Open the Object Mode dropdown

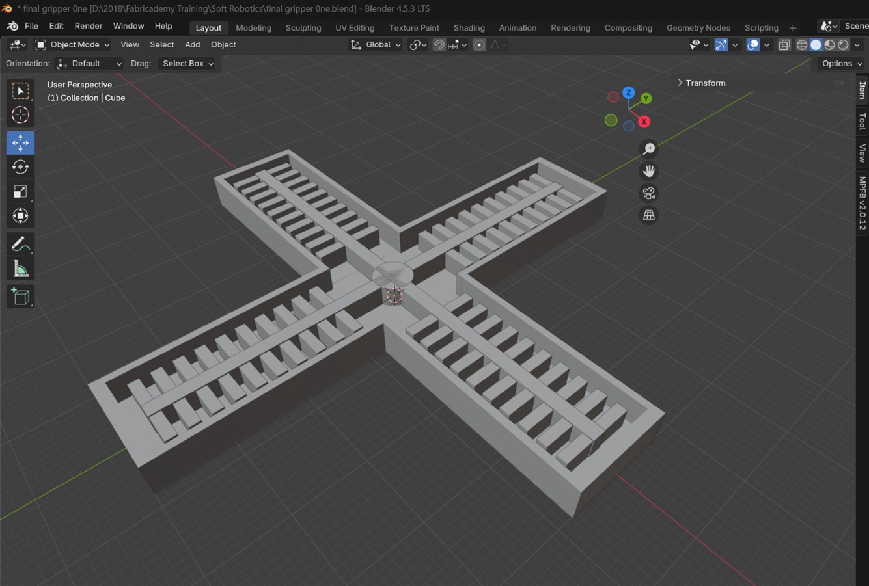(x=73, y=45)
